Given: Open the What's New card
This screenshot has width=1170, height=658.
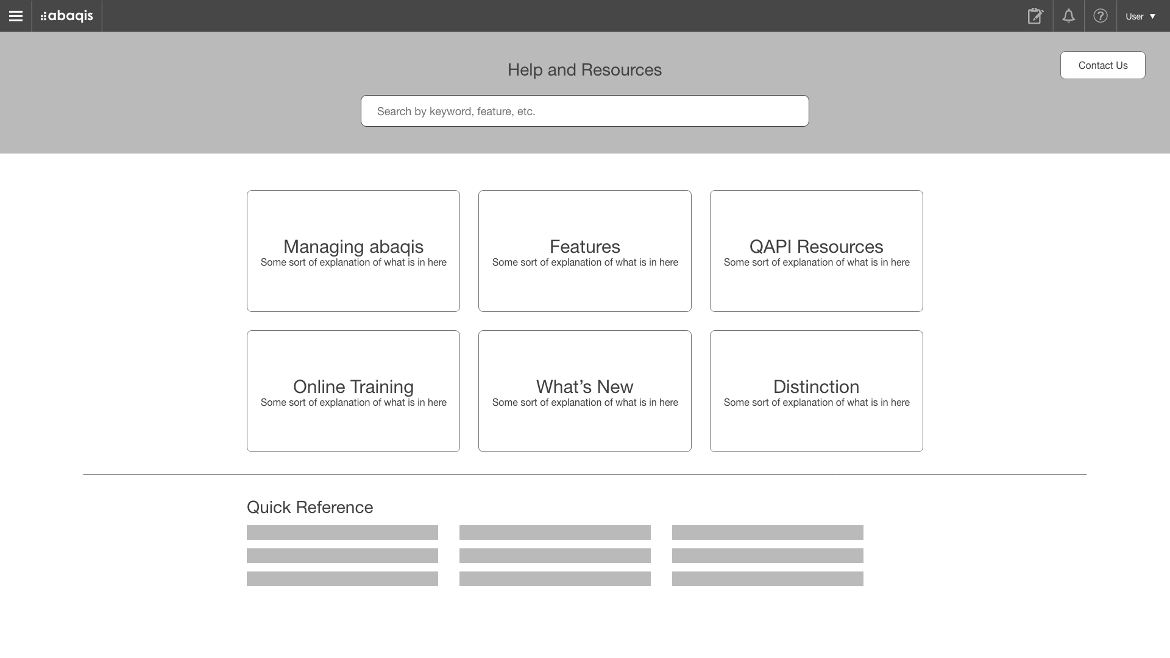Looking at the screenshot, I should (x=585, y=391).
